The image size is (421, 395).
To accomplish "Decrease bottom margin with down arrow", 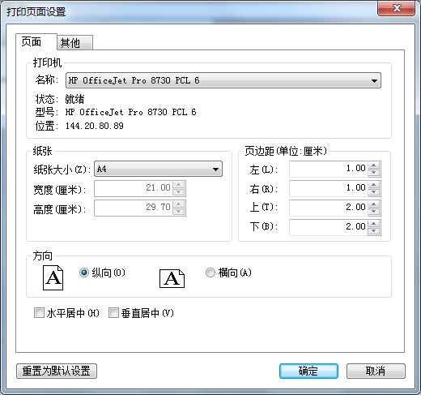I will (x=374, y=231).
